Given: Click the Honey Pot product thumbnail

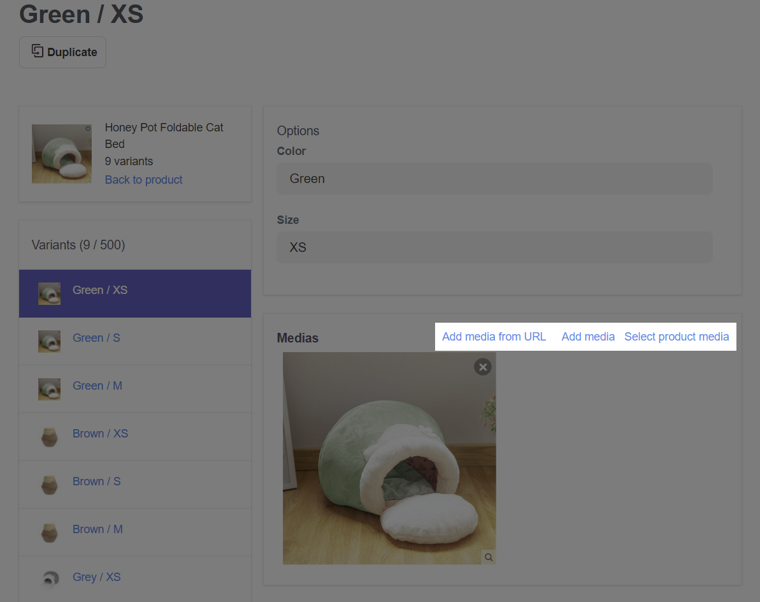Looking at the screenshot, I should (62, 154).
